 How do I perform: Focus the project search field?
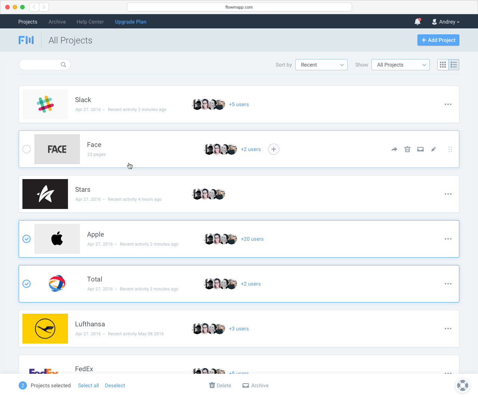(45, 65)
